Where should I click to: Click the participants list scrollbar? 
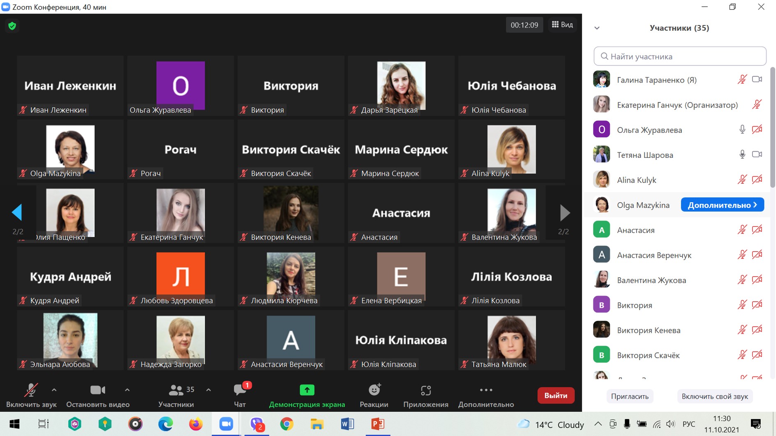coord(772,127)
